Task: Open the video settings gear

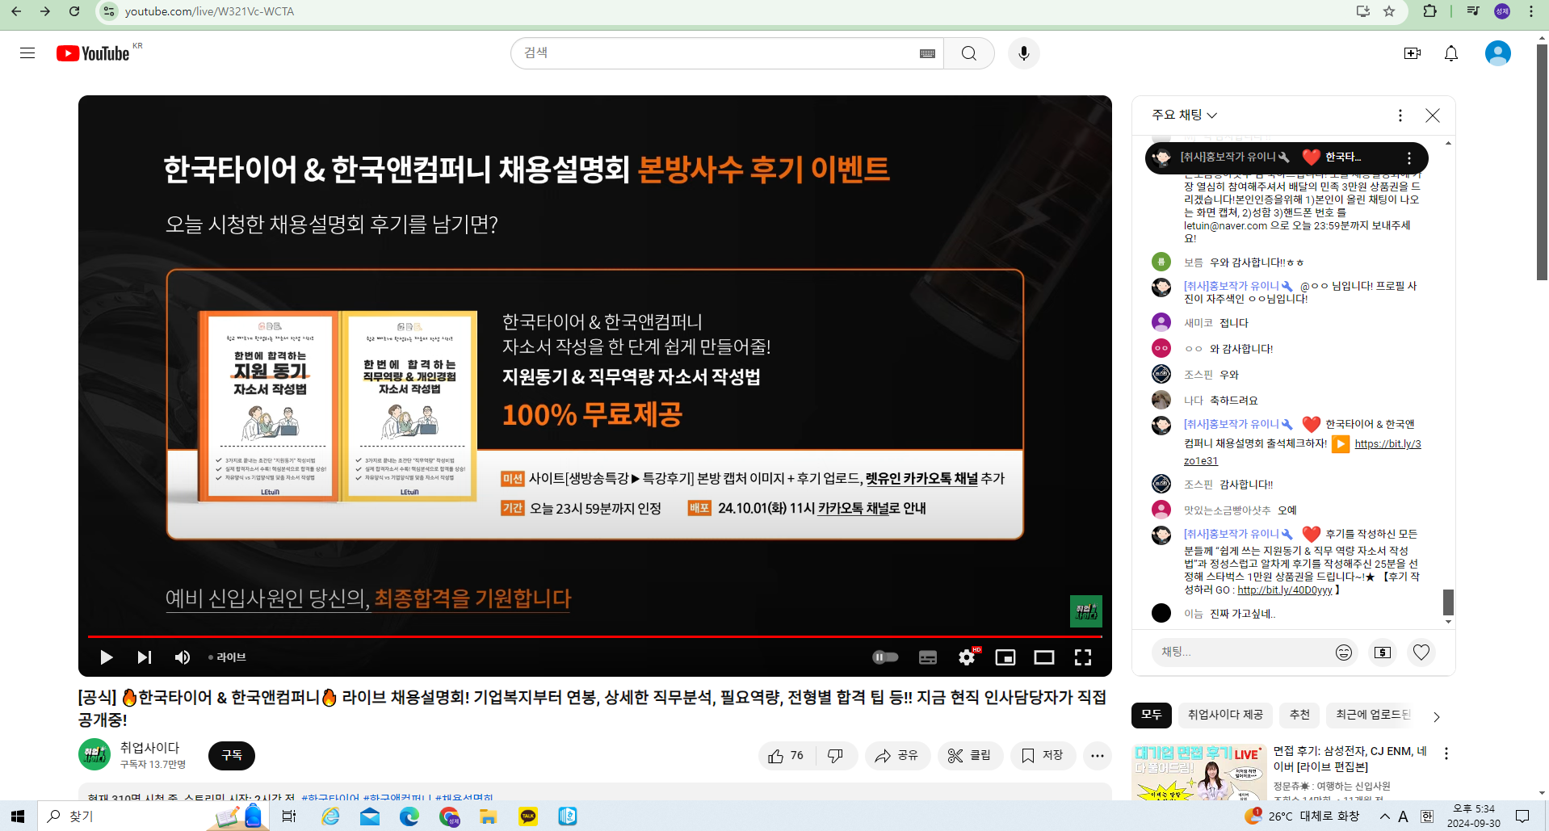Action: [x=966, y=657]
